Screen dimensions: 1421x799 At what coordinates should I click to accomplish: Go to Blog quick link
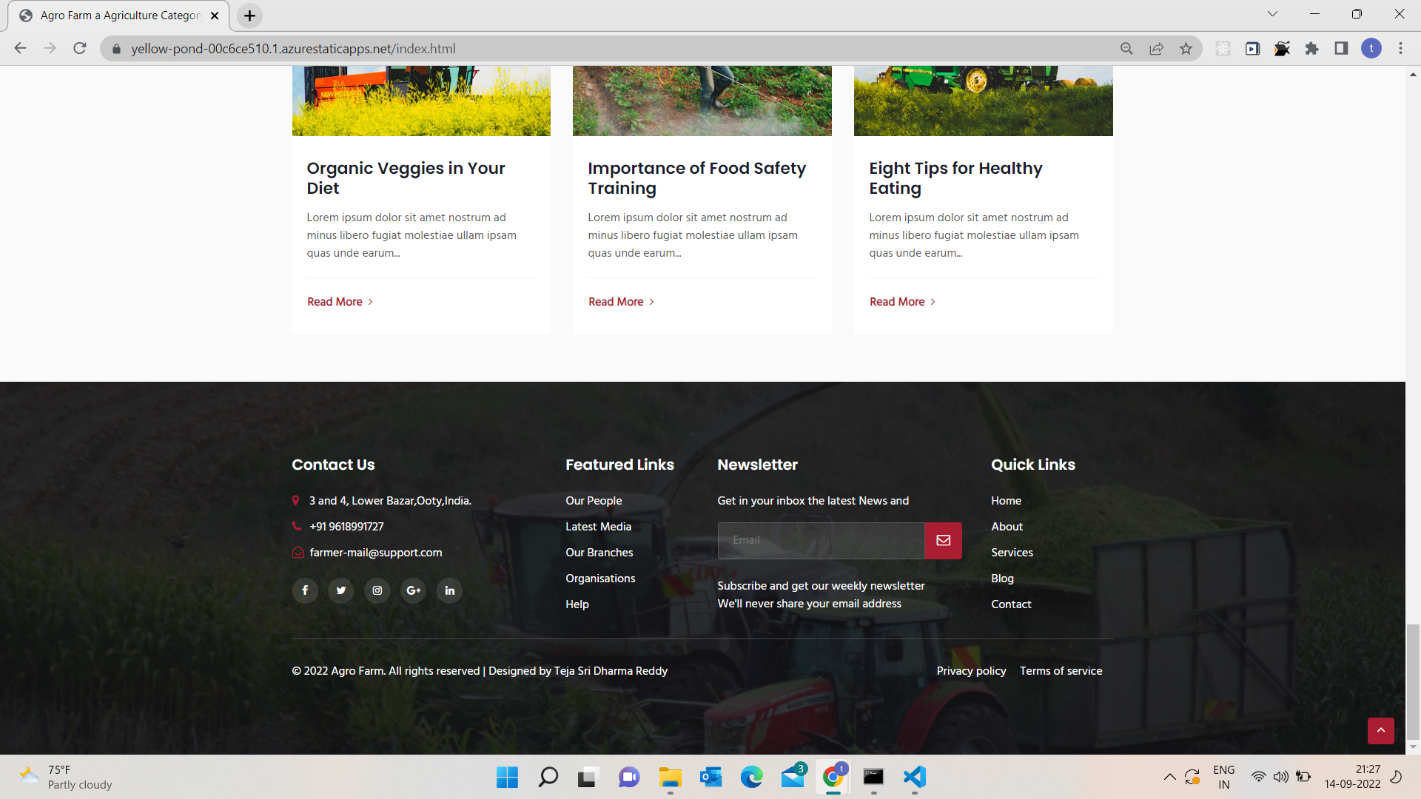[x=1002, y=579]
